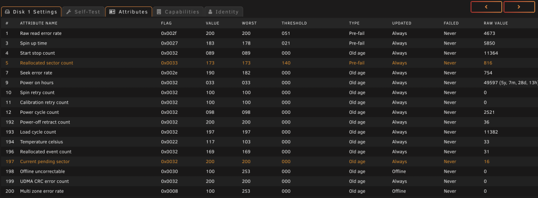The height and width of the screenshot is (198, 538).
Task: Select the Raw read error rate row
Action: click(x=269, y=33)
